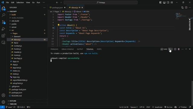The width and height of the screenshot is (193, 109).
Task: Open Changes compare icon in editor toolbar
Action: pos(182,8)
